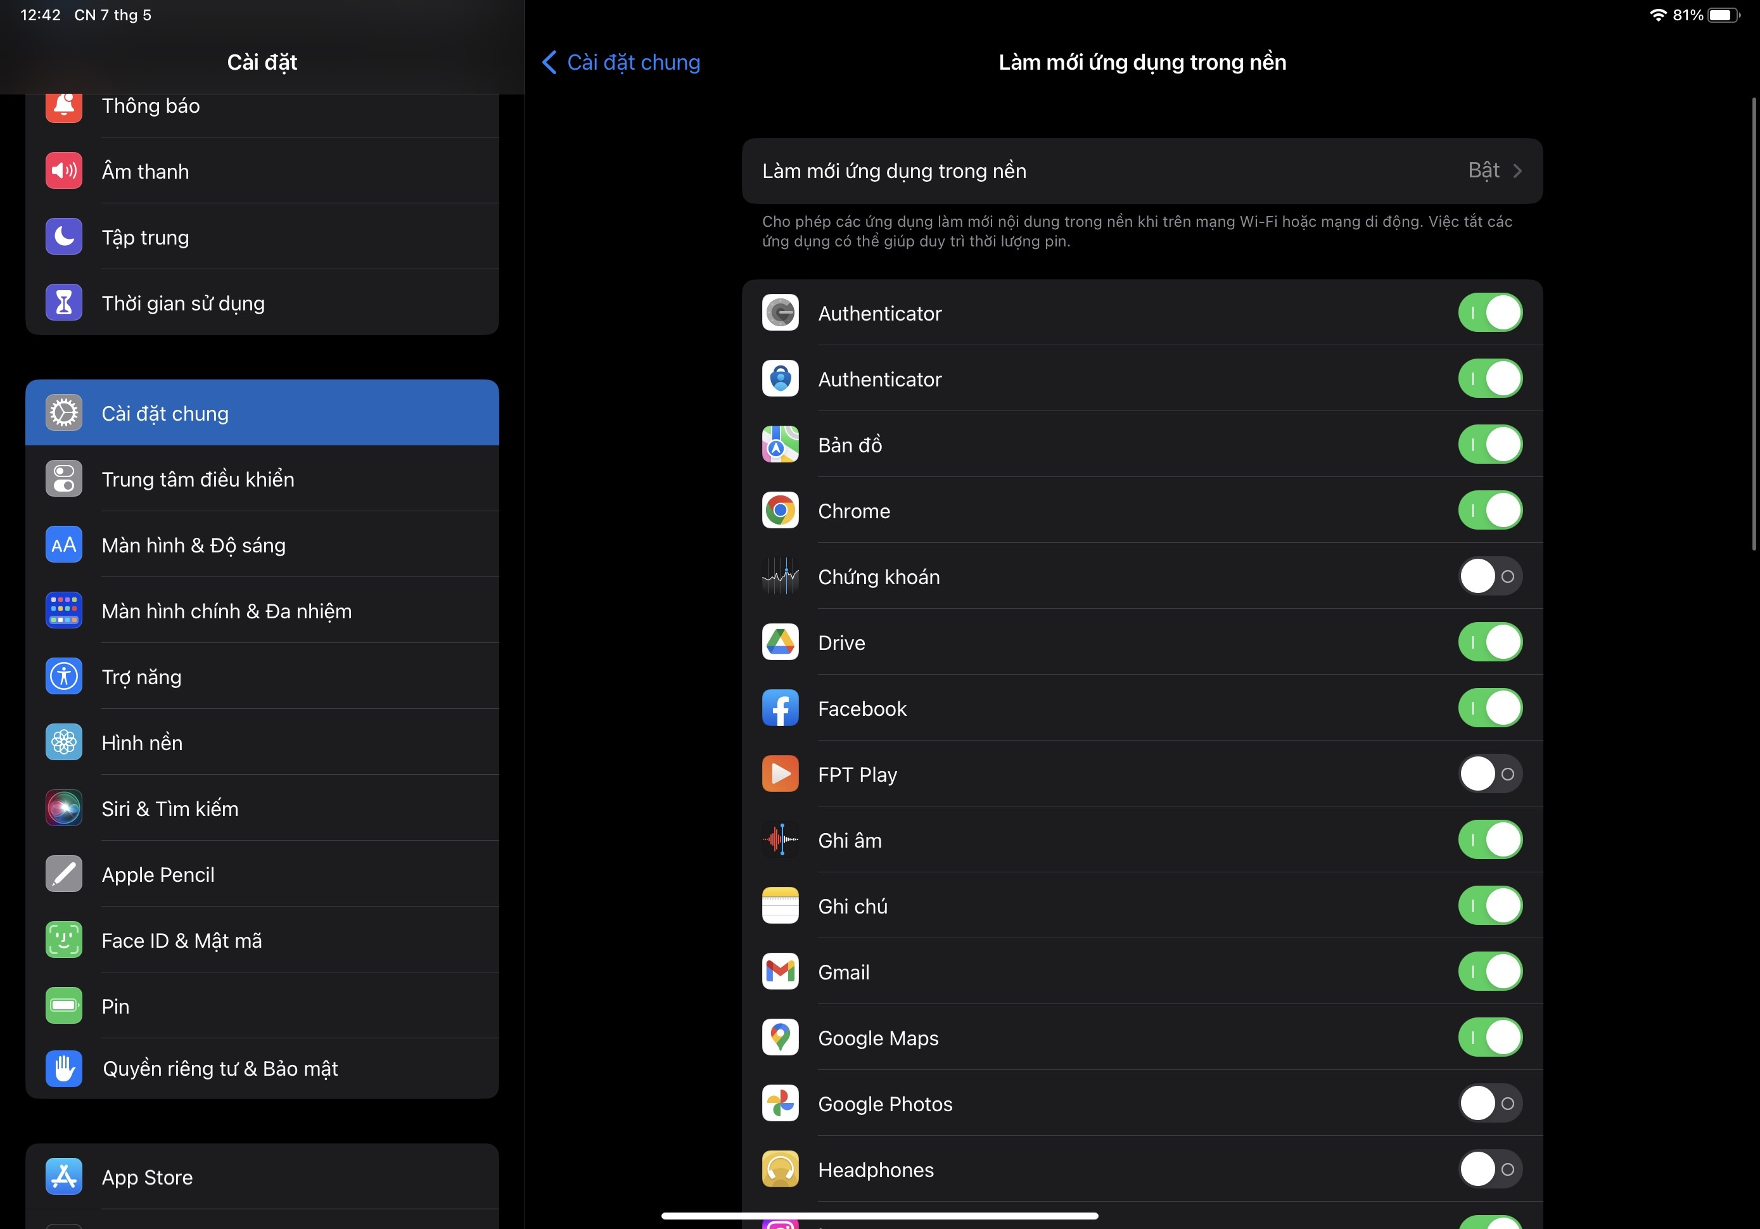
Task: Tap the Chrome app icon
Action: coord(781,510)
